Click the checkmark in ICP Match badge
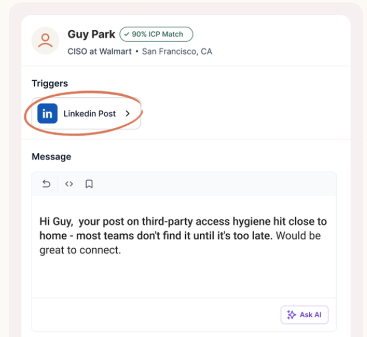367x337 pixels. click(127, 34)
